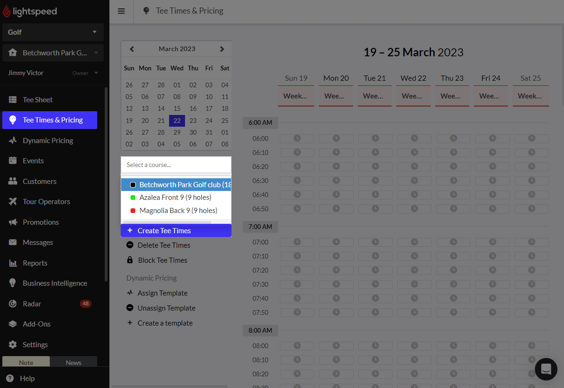Screen dimensions: 564x388
Task: Click the hamburger menu next to Tee Times & Pricing
Action: coord(121,11)
